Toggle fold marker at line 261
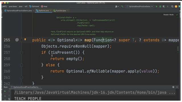 (22, 77)
